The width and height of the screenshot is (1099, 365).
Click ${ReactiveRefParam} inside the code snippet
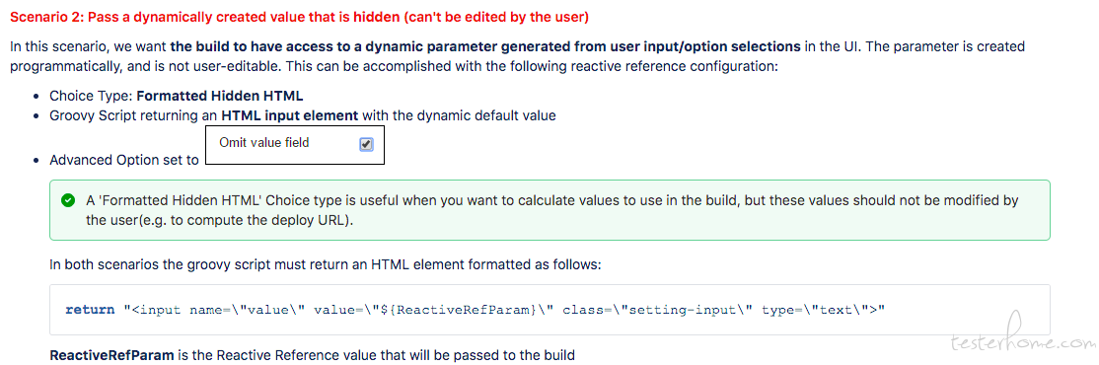click(x=469, y=309)
